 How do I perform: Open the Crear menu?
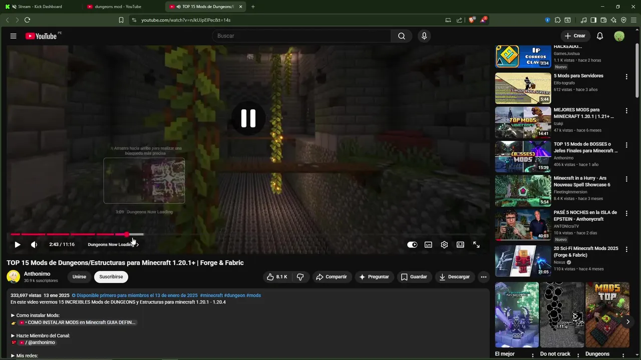tap(575, 36)
